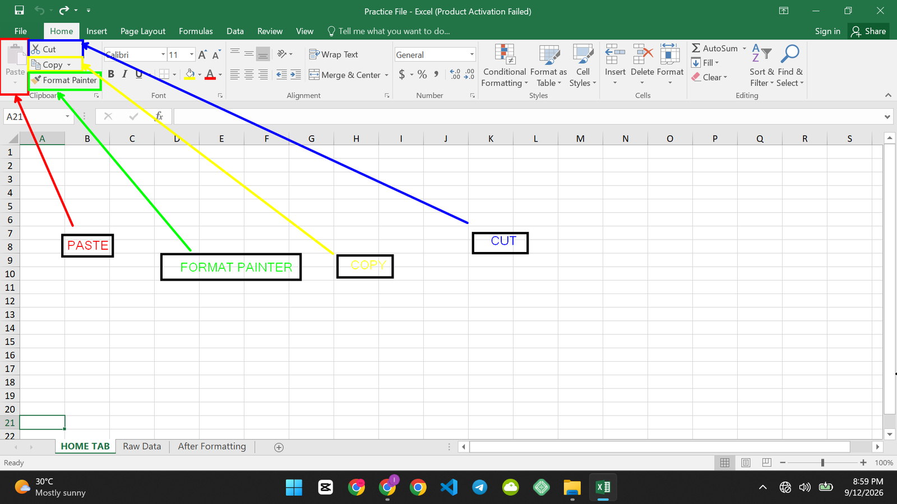The image size is (897, 504).
Task: Toggle Italic formatting
Action: point(124,74)
